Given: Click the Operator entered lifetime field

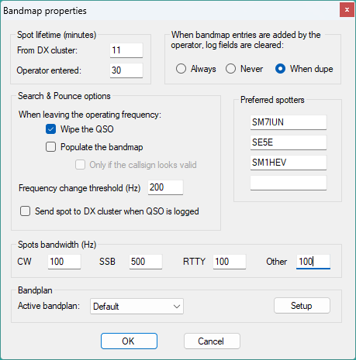Looking at the screenshot, I should point(126,70).
